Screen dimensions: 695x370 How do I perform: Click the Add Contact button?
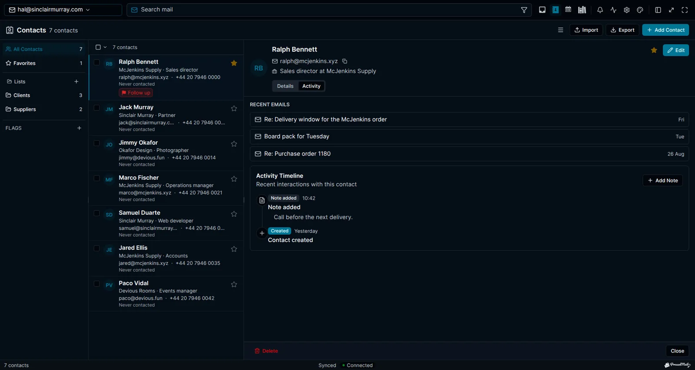click(x=665, y=30)
